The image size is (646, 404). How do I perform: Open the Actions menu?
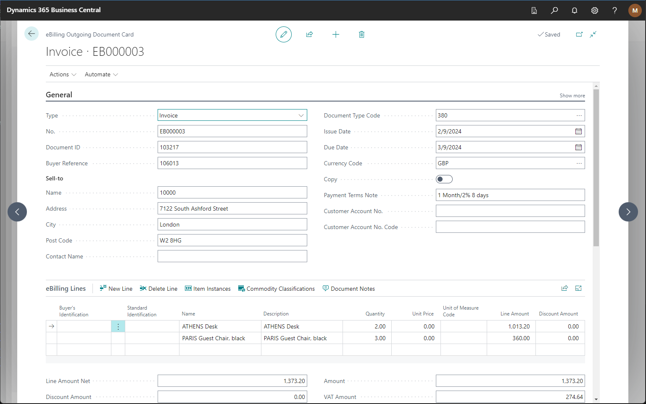(63, 74)
